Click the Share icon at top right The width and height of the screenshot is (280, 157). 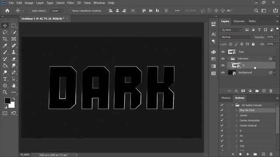click(276, 10)
